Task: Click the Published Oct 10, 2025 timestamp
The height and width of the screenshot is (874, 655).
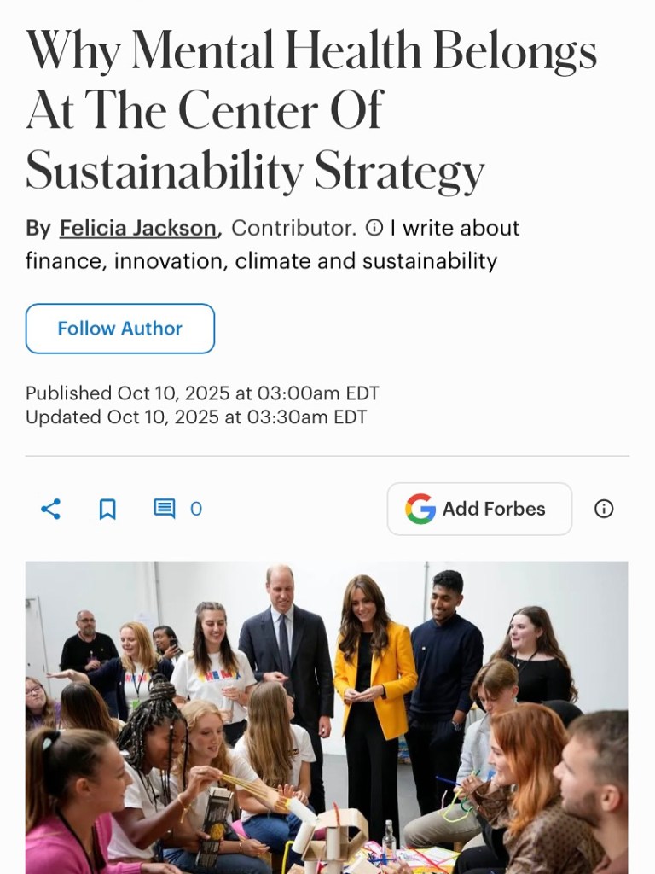Action: [x=202, y=393]
